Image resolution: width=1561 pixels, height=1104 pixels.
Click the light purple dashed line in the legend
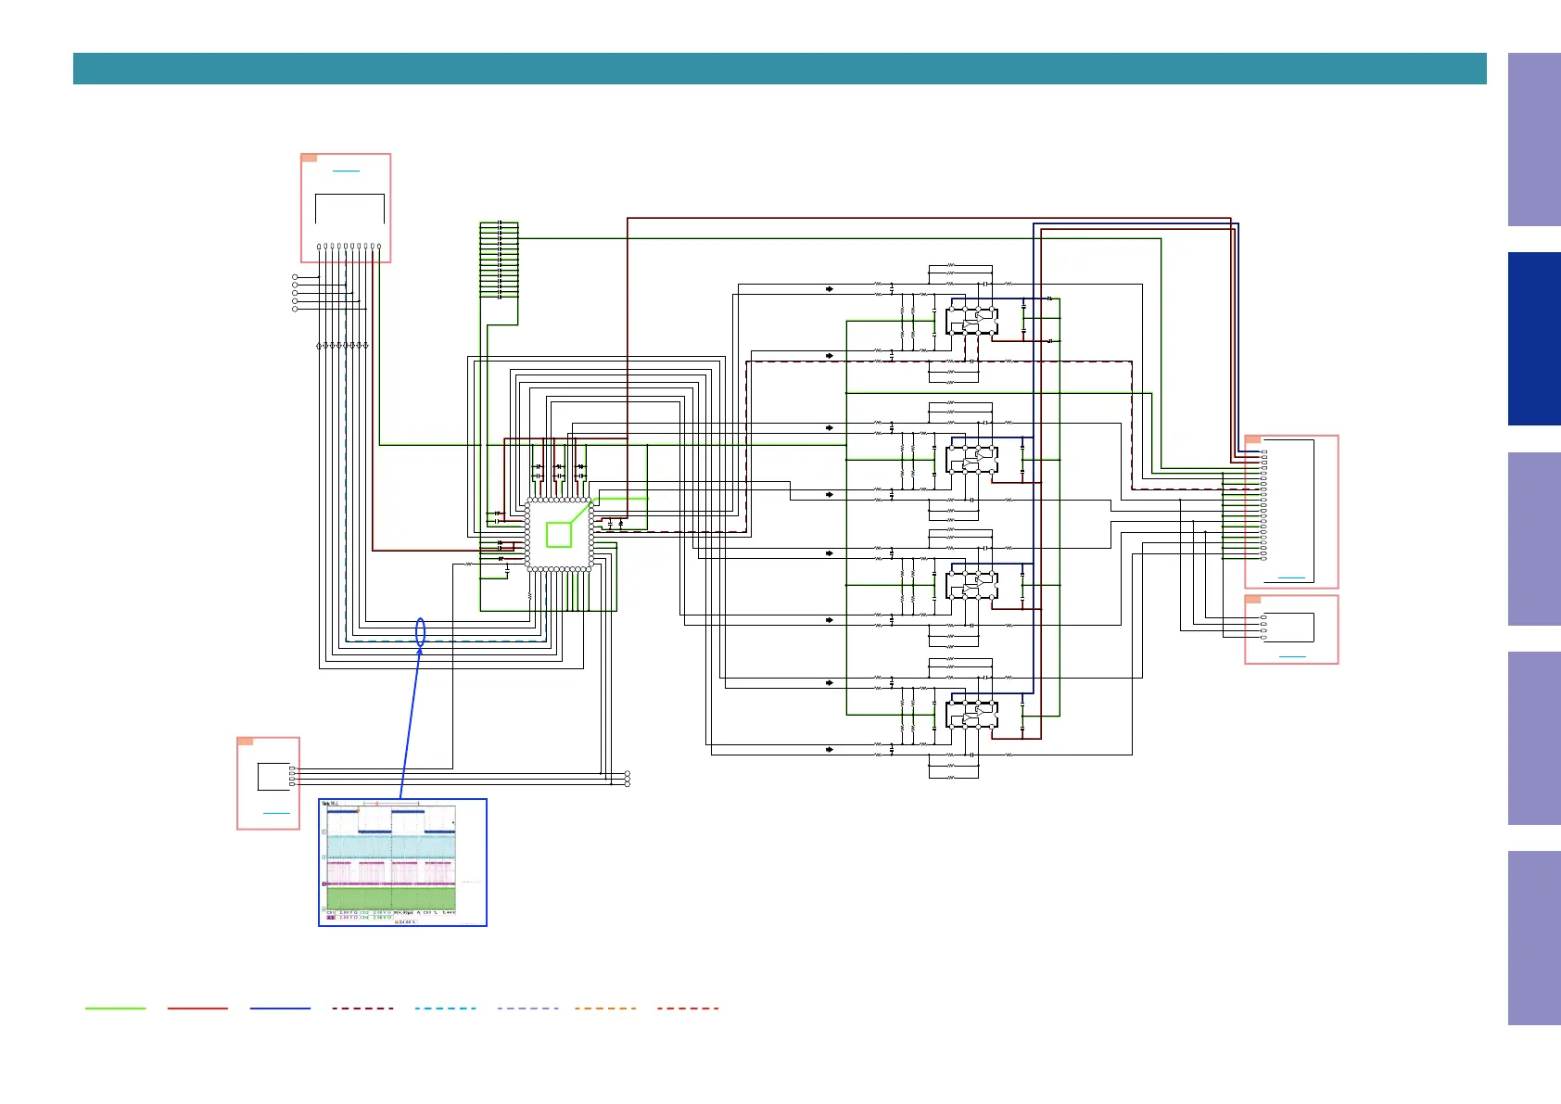[527, 1009]
